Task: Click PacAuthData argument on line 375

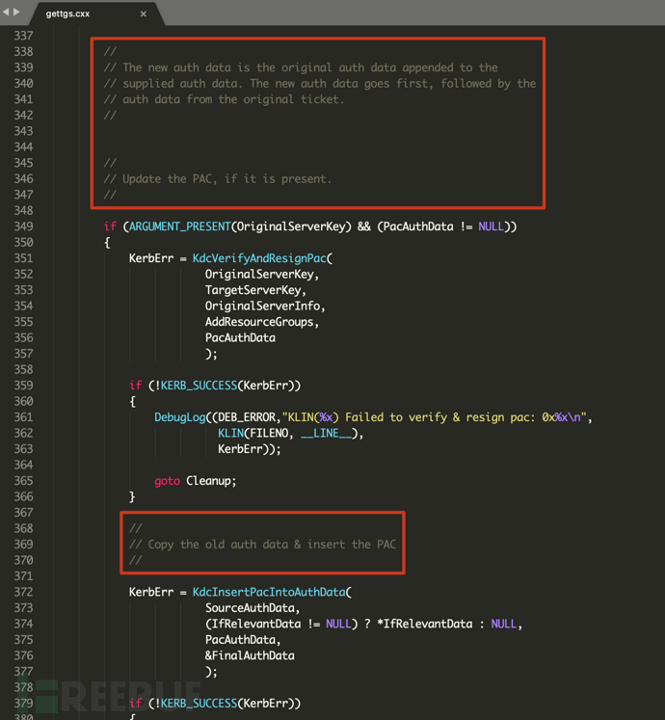Action: tap(243, 640)
